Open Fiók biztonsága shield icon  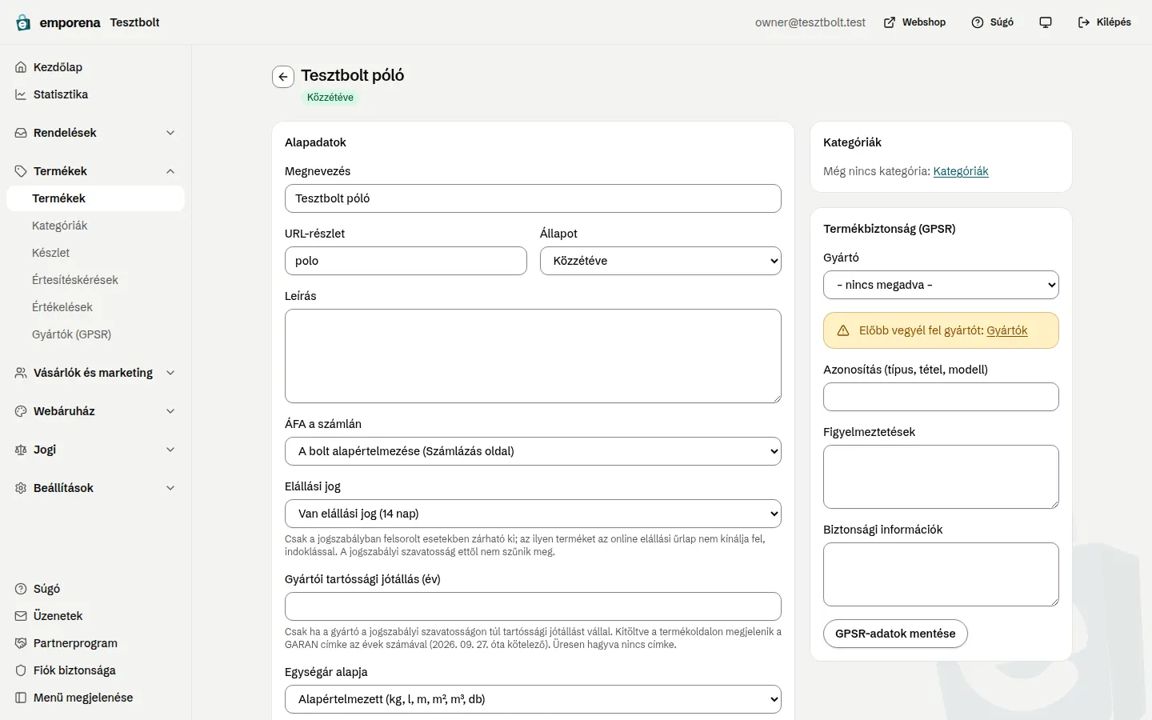[x=21, y=670]
